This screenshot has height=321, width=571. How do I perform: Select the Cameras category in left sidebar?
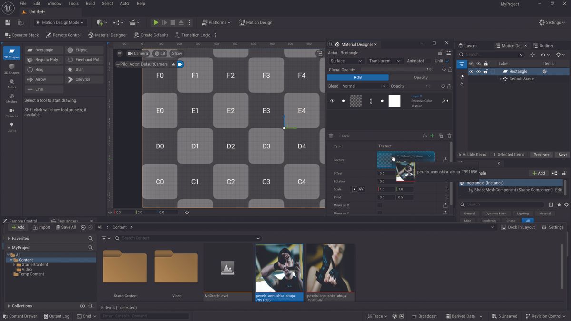pos(11,113)
